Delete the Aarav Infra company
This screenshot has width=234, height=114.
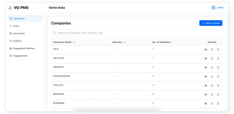(x=218, y=58)
